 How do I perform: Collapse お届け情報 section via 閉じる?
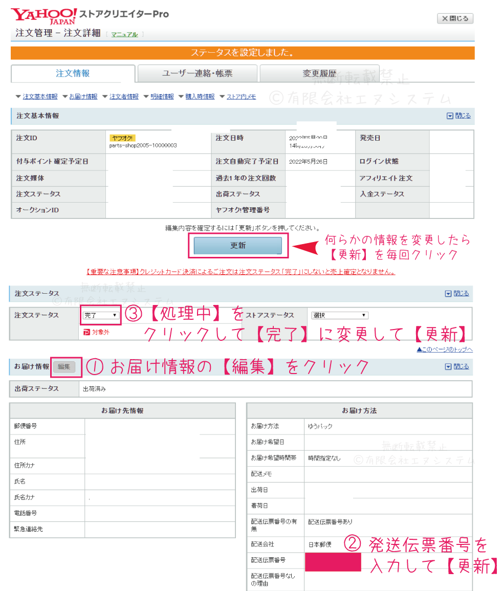461,366
